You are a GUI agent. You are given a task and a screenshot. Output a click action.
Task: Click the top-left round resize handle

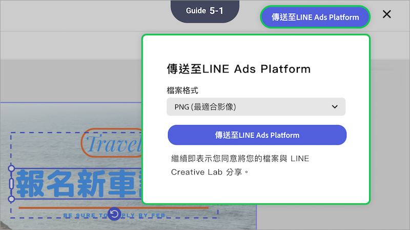click(x=11, y=168)
